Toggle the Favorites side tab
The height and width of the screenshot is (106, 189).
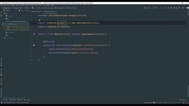tap(1, 81)
